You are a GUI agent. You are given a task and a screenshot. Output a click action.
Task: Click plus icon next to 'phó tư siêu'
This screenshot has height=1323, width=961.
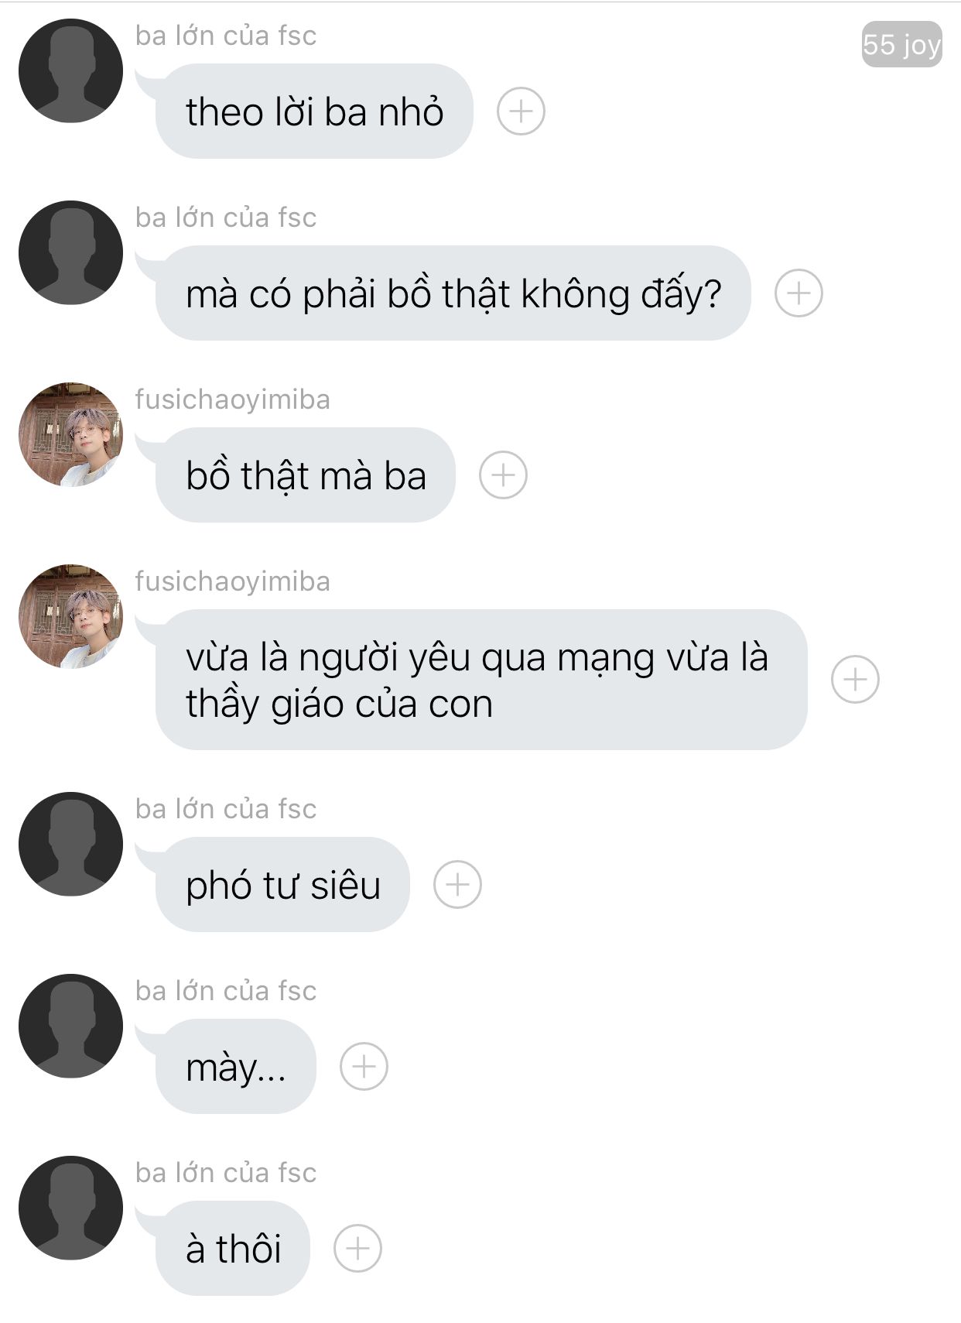click(x=457, y=884)
